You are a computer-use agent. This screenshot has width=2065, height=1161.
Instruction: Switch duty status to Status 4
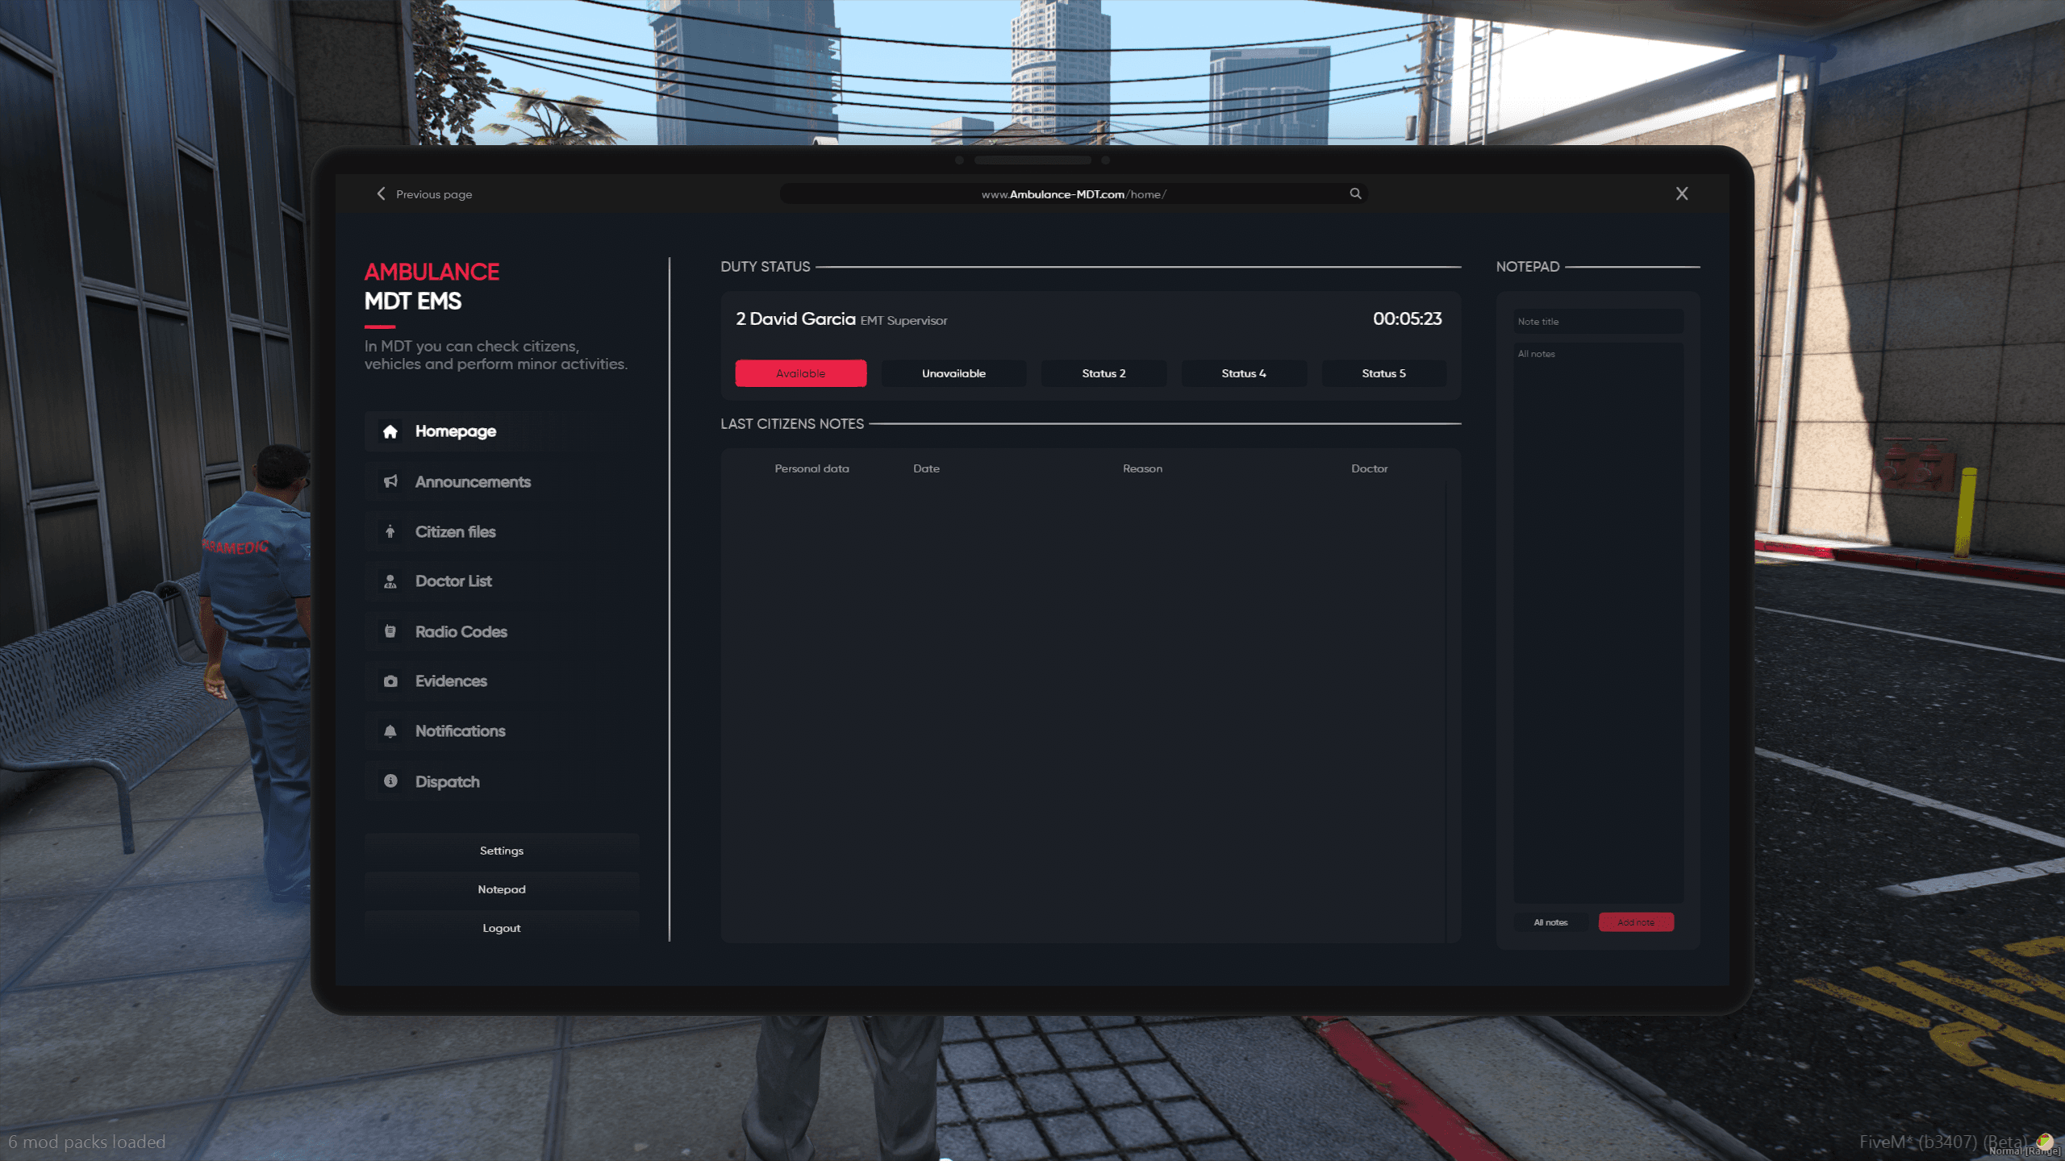pos(1244,373)
